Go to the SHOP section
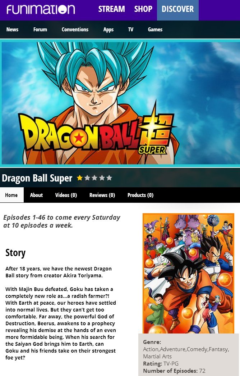Image resolution: width=240 pixels, height=376 pixels. tap(143, 9)
